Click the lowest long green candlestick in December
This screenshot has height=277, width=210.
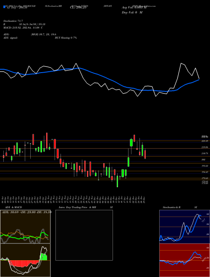(117, 181)
